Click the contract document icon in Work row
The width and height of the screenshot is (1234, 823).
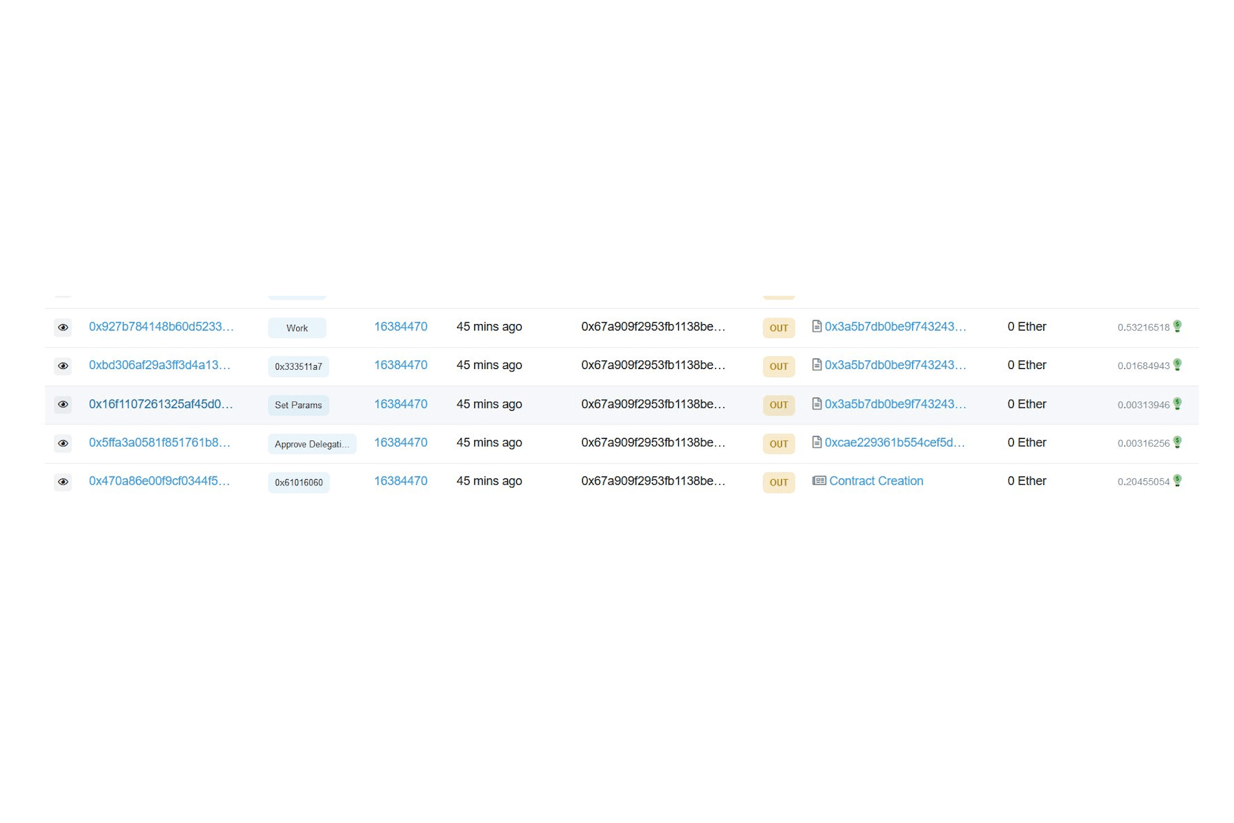[816, 326]
